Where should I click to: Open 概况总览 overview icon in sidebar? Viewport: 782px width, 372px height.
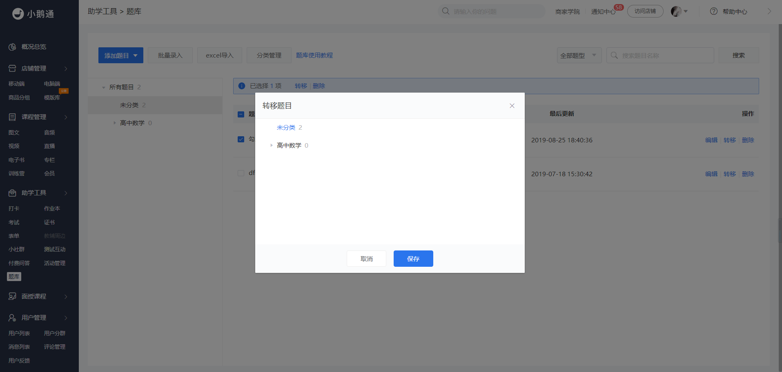[x=12, y=47]
